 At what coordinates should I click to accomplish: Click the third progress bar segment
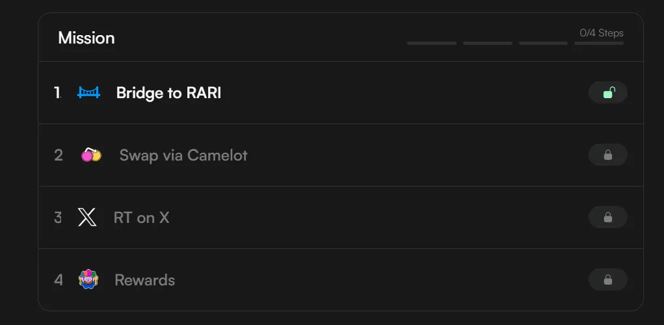click(x=543, y=44)
